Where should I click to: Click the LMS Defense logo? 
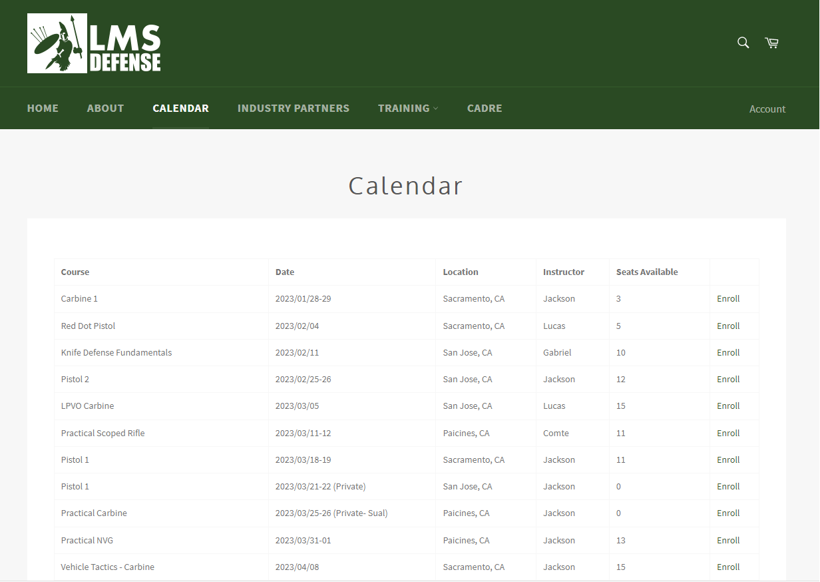tap(94, 43)
